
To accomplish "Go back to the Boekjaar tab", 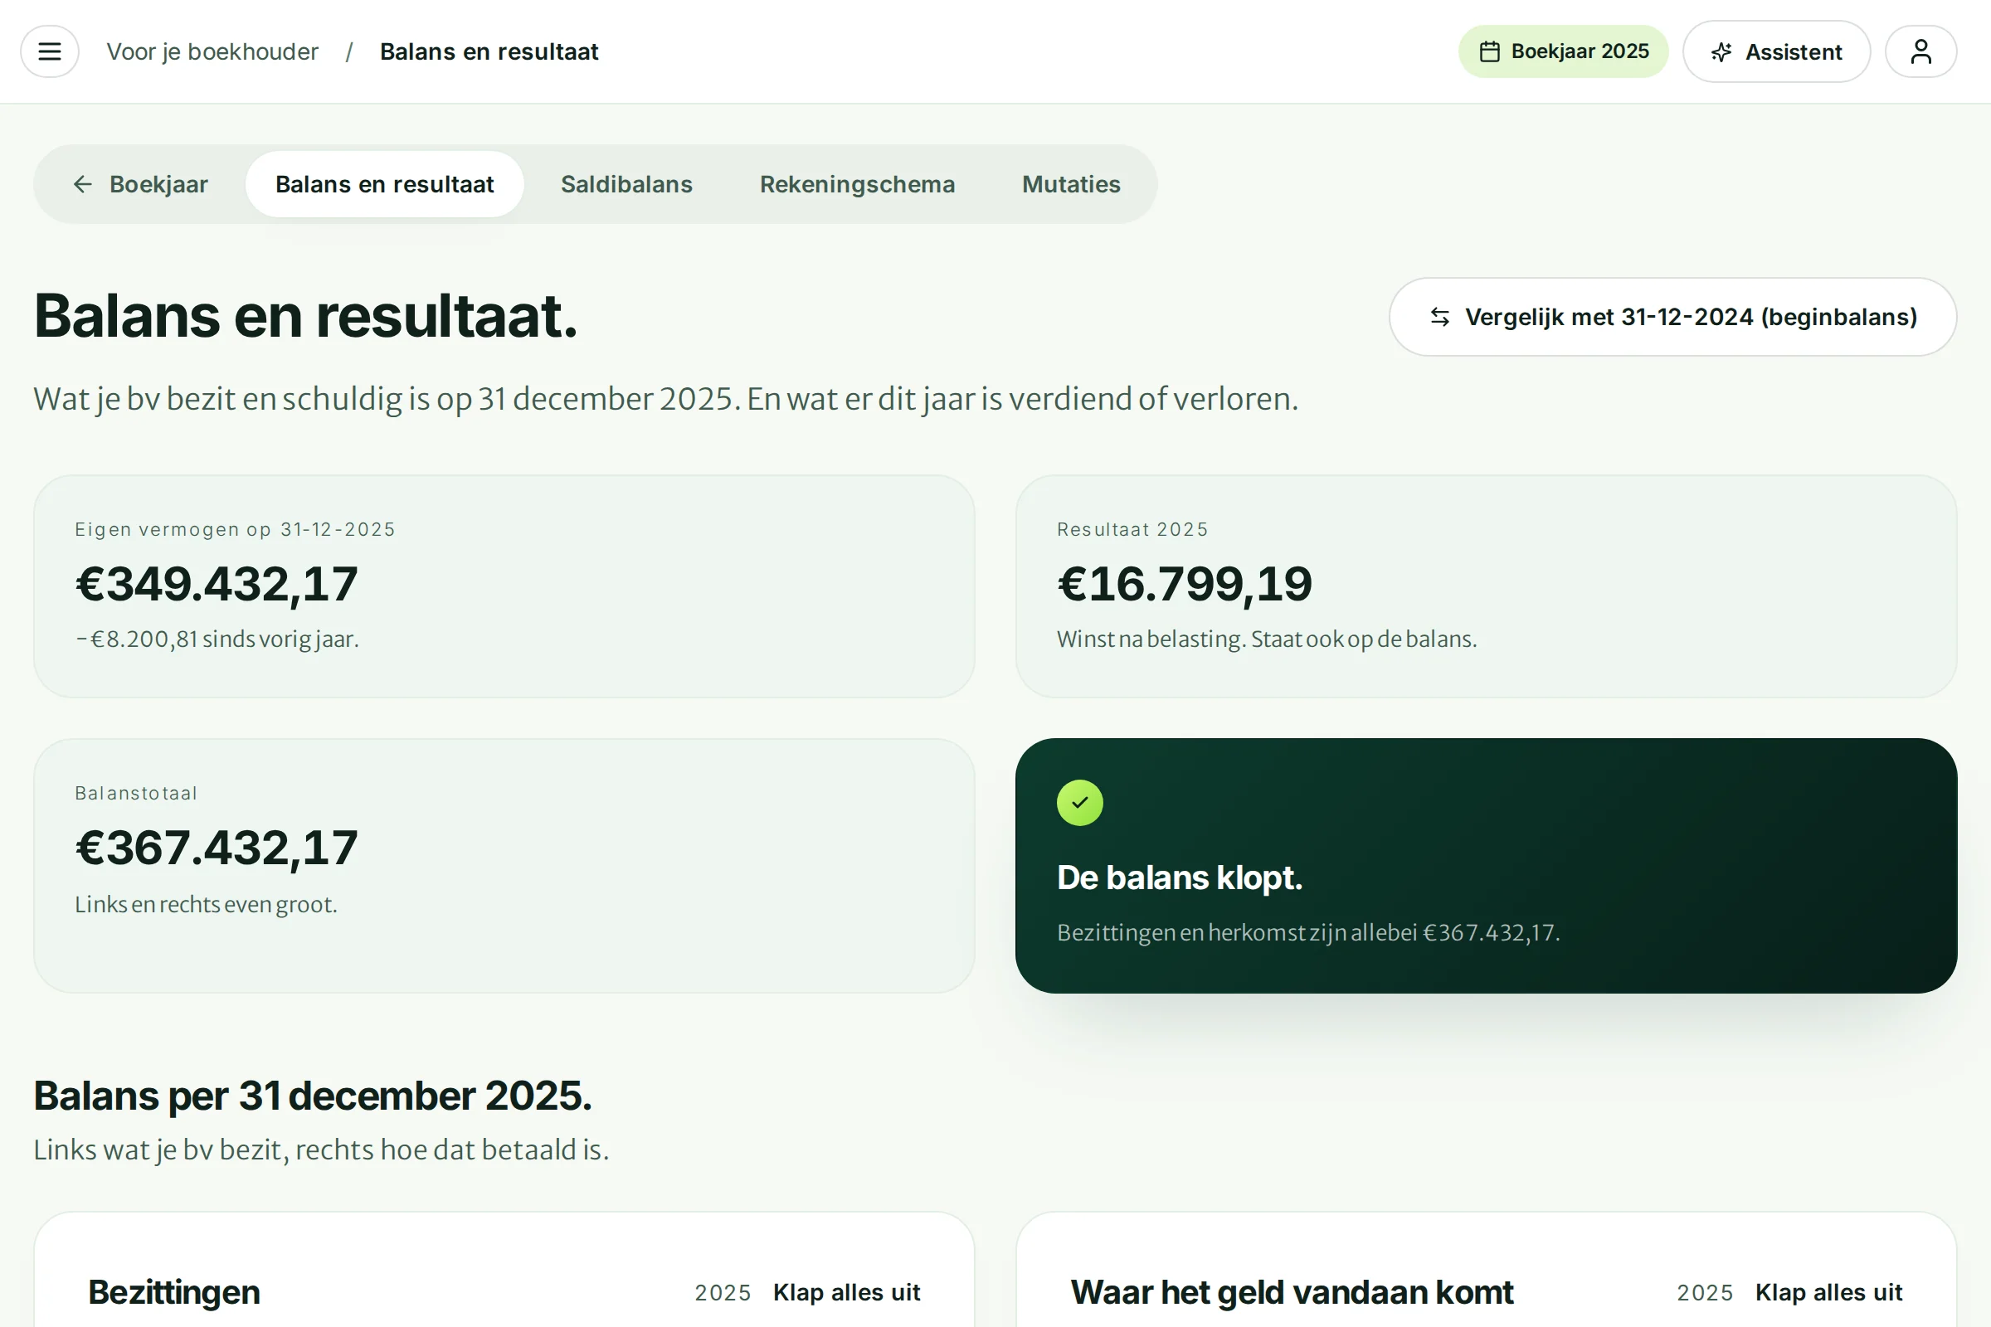I will pos(140,184).
